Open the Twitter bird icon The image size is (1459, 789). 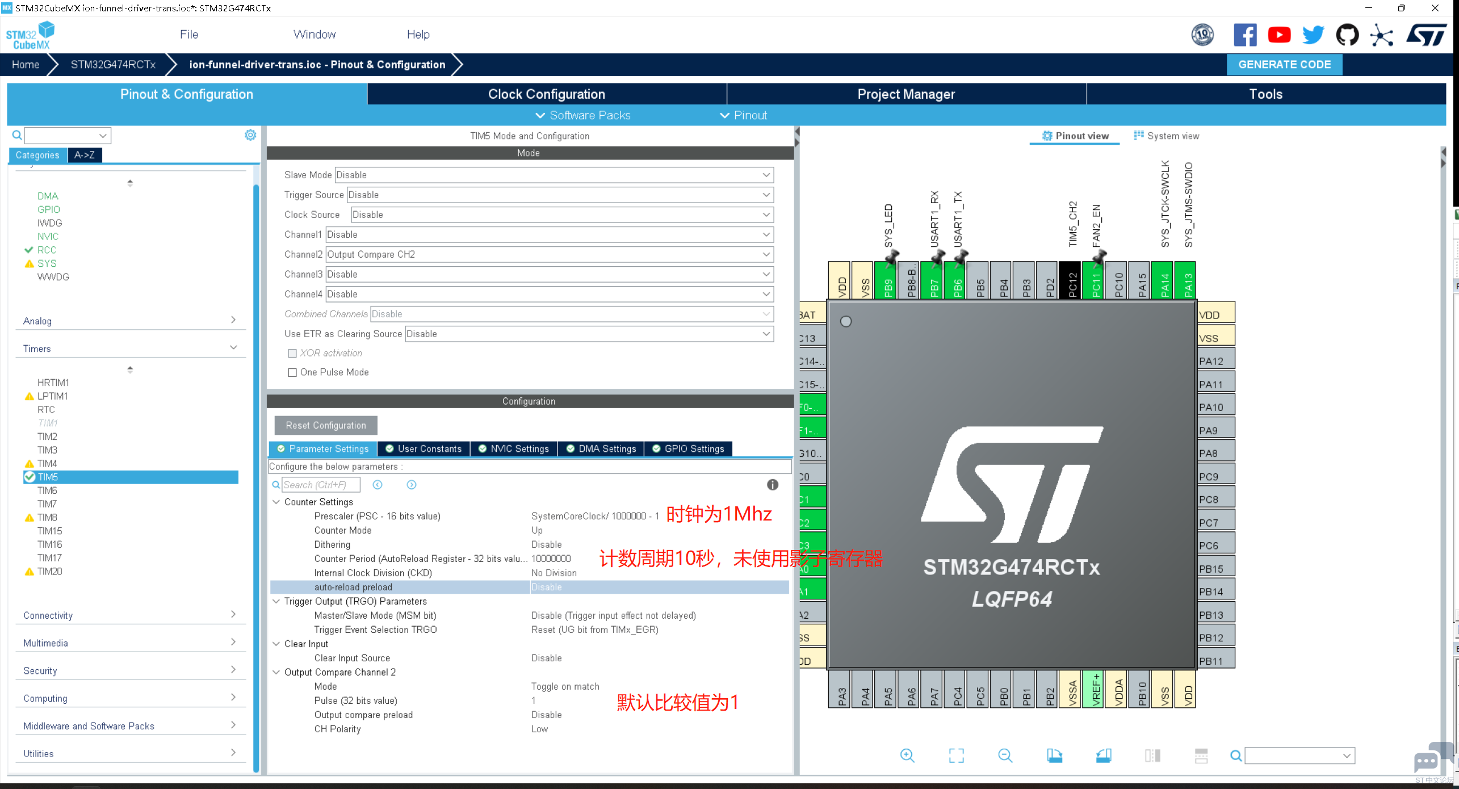pos(1313,35)
